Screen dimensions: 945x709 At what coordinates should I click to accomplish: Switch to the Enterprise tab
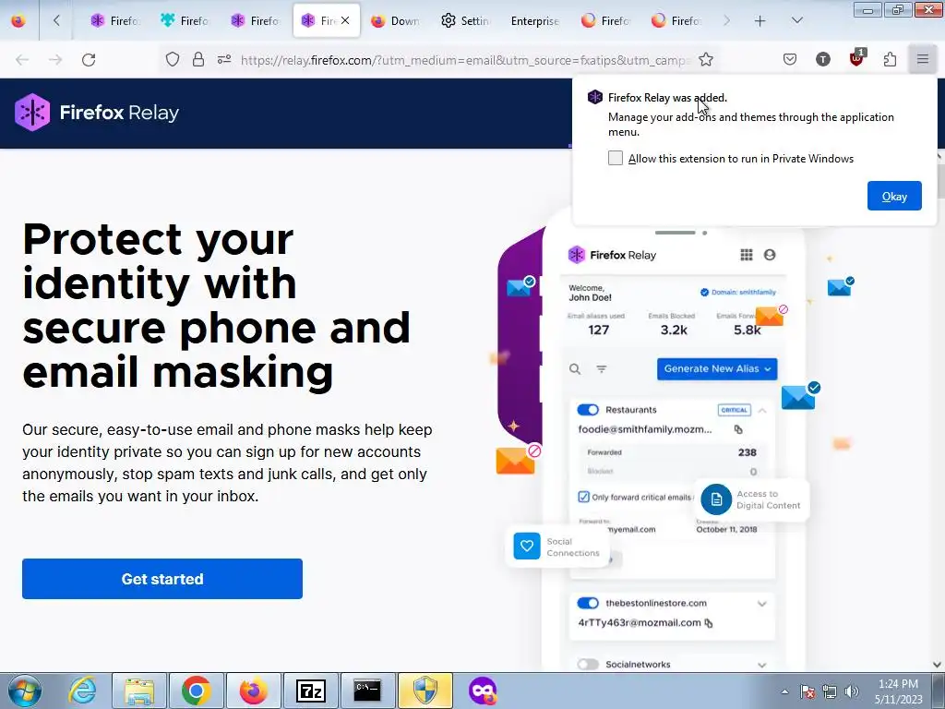click(x=535, y=21)
